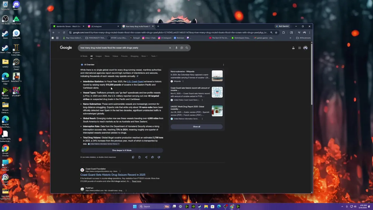Open a new browser tab with the plus button
Viewport: 373px width, 210px height.
click(158, 26)
